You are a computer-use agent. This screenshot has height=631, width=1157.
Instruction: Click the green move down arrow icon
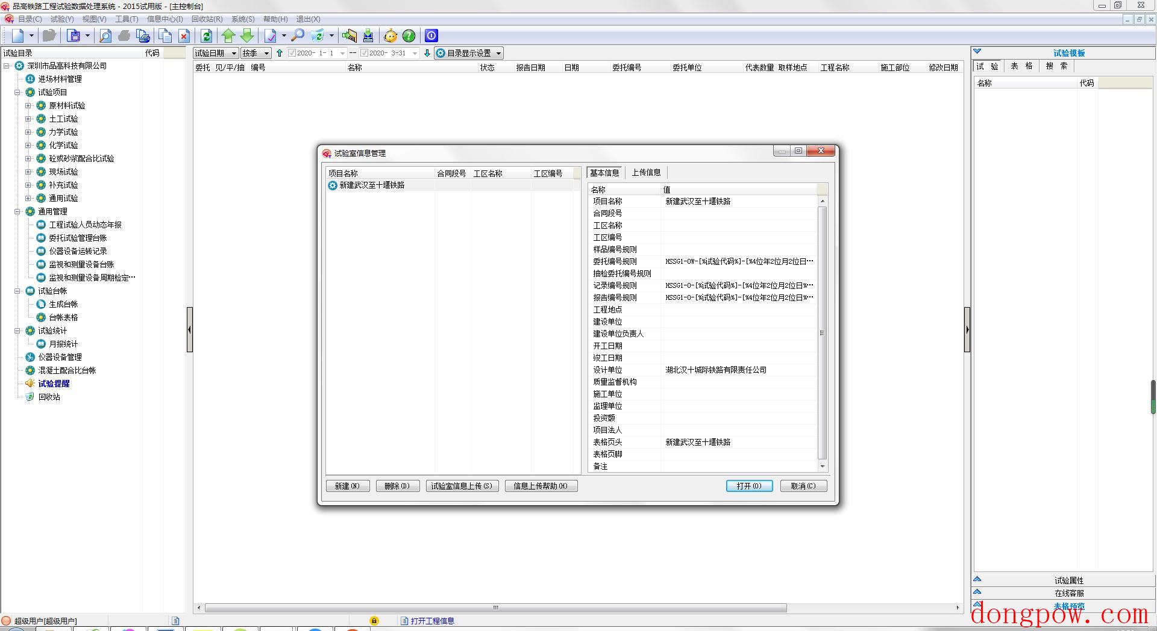coord(247,36)
